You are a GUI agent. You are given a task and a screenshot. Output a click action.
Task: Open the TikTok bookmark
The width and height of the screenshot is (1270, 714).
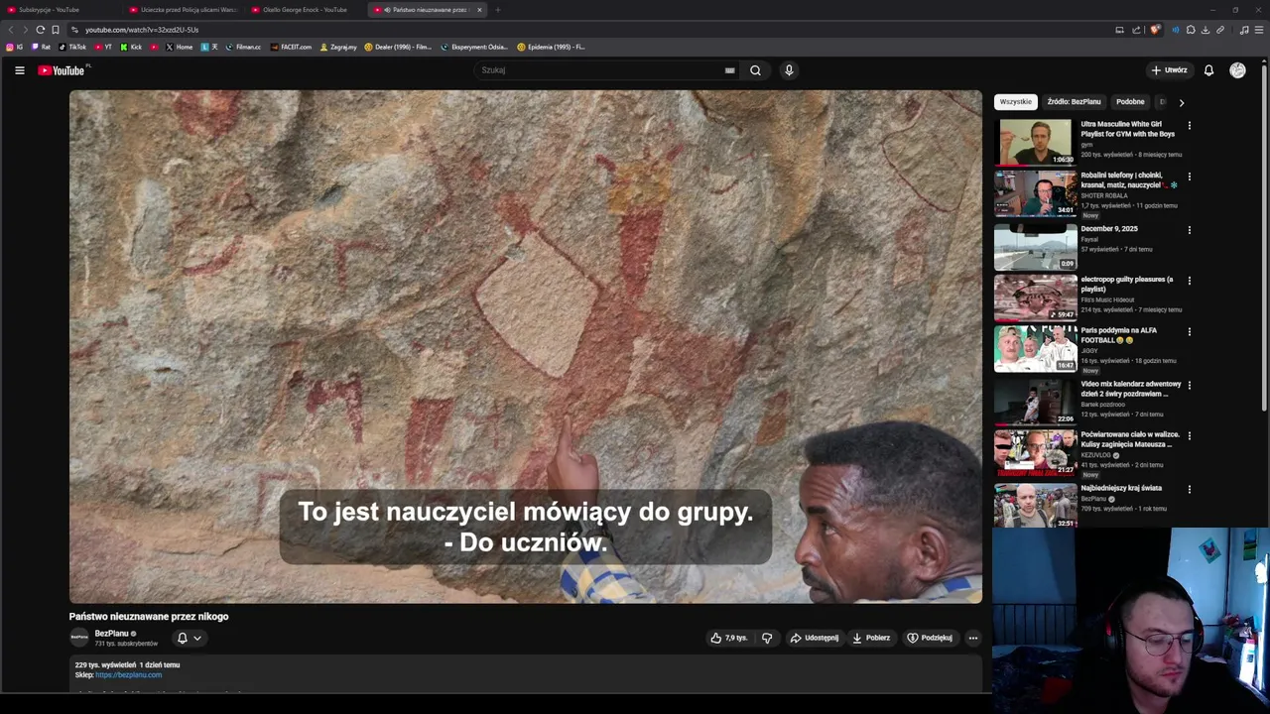[72, 47]
